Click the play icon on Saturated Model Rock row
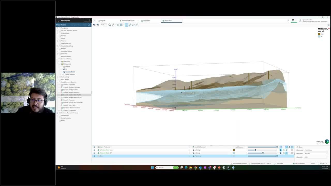The height and width of the screenshot is (186, 331). point(281,150)
